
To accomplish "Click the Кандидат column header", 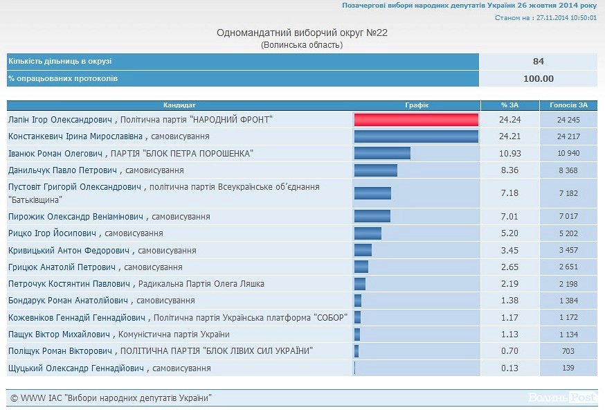I will tap(179, 105).
